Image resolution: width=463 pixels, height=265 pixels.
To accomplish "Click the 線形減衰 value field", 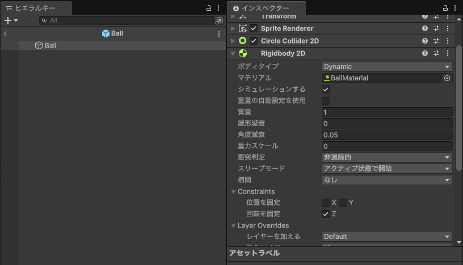I will click(387, 123).
